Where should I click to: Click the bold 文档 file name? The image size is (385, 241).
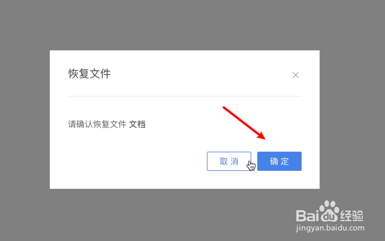pos(137,124)
